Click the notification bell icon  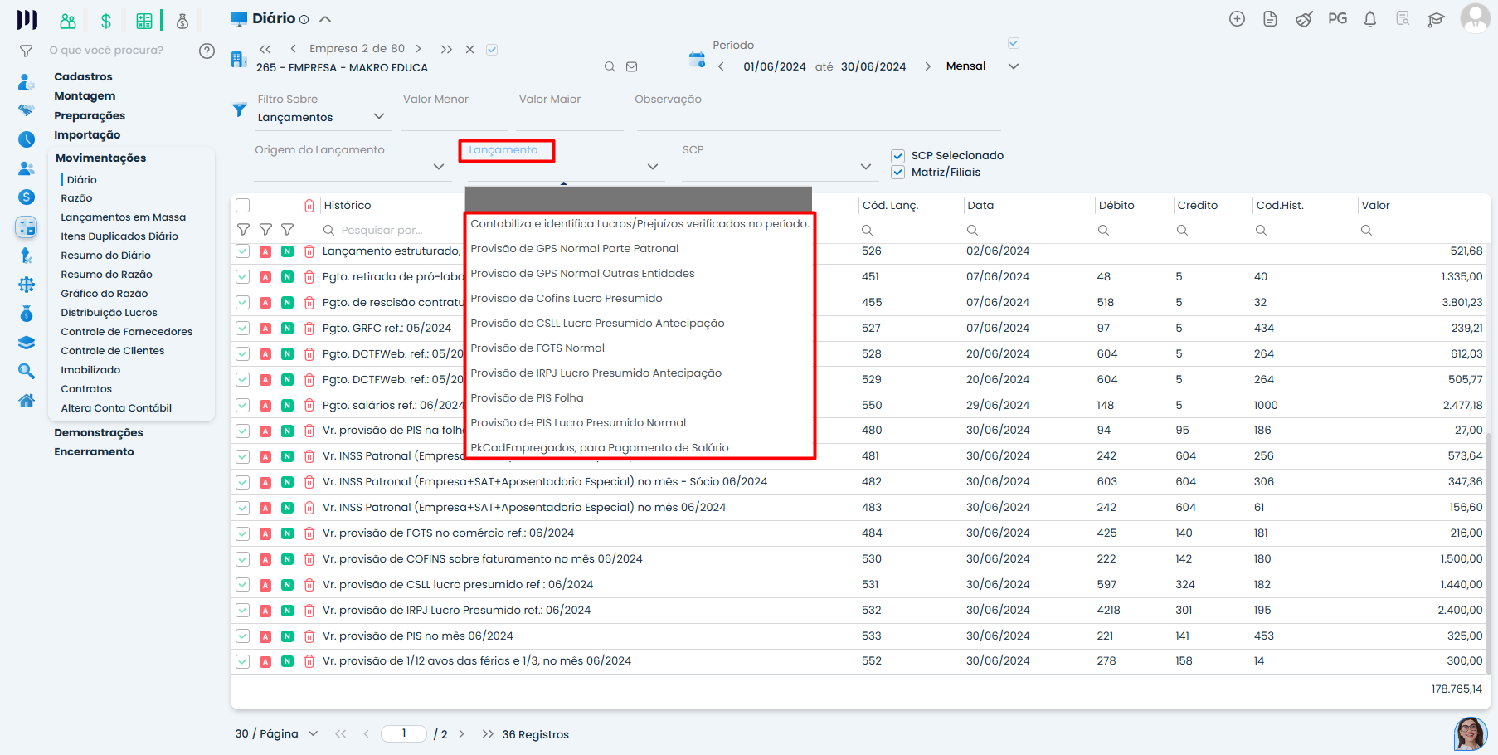point(1369,19)
